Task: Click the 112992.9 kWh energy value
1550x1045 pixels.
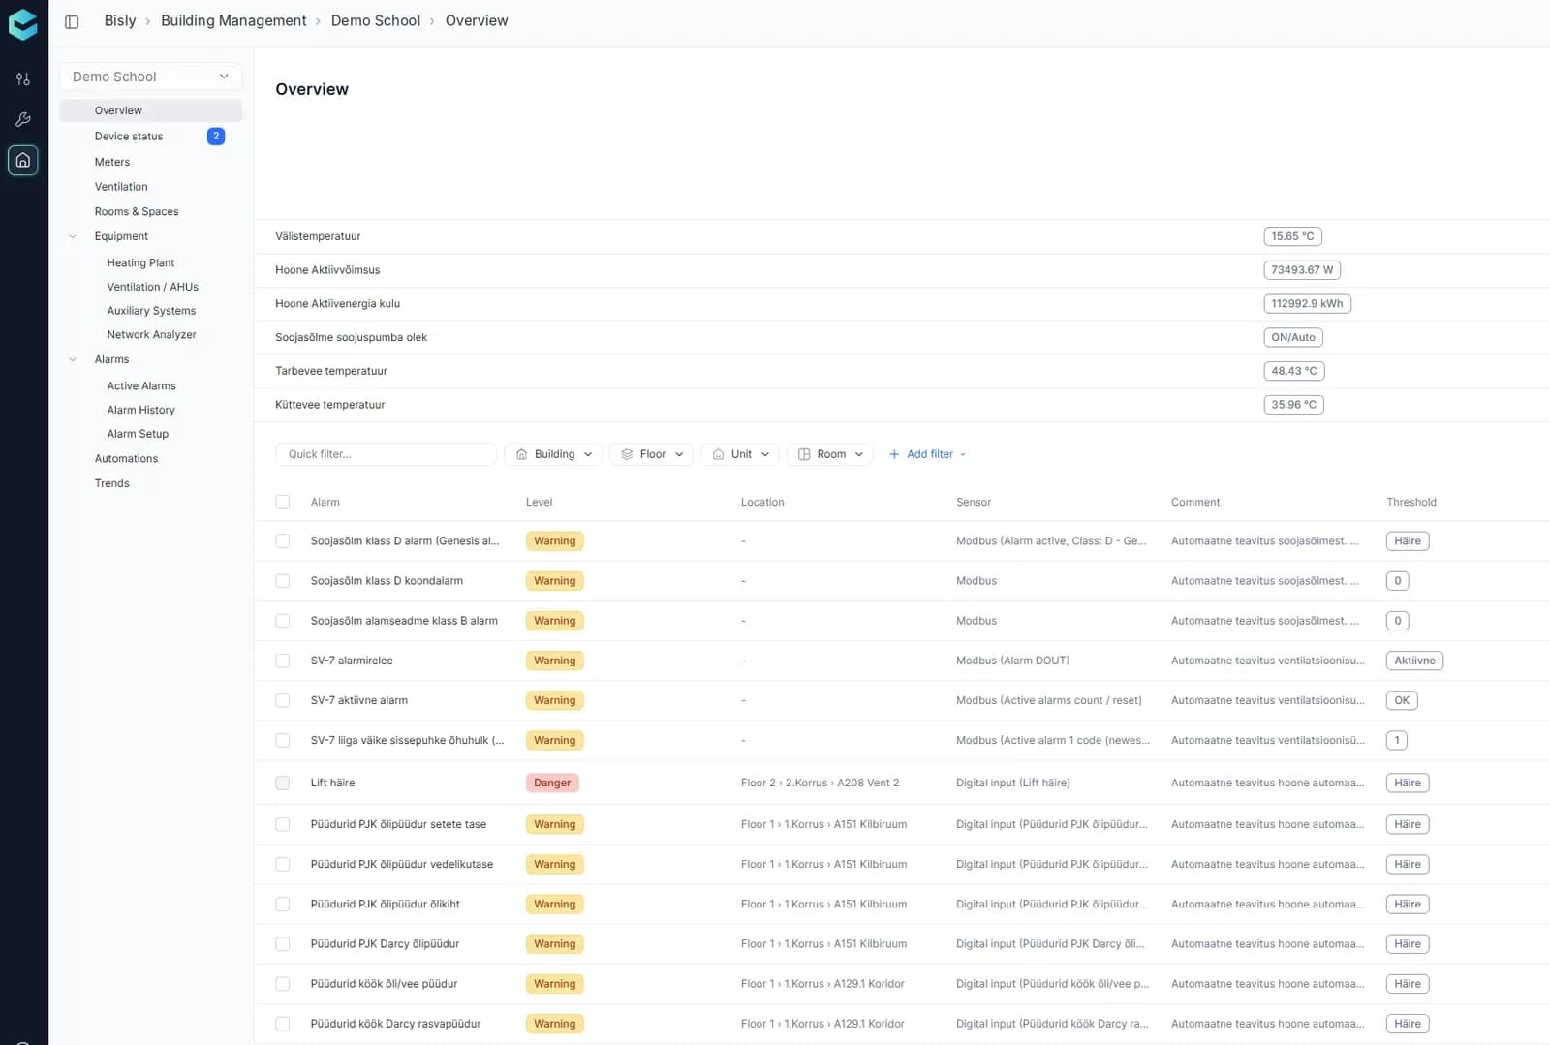Action: click(x=1307, y=304)
